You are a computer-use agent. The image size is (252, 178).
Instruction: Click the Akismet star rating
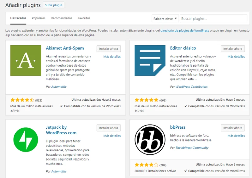pyautogui.click(x=22, y=100)
